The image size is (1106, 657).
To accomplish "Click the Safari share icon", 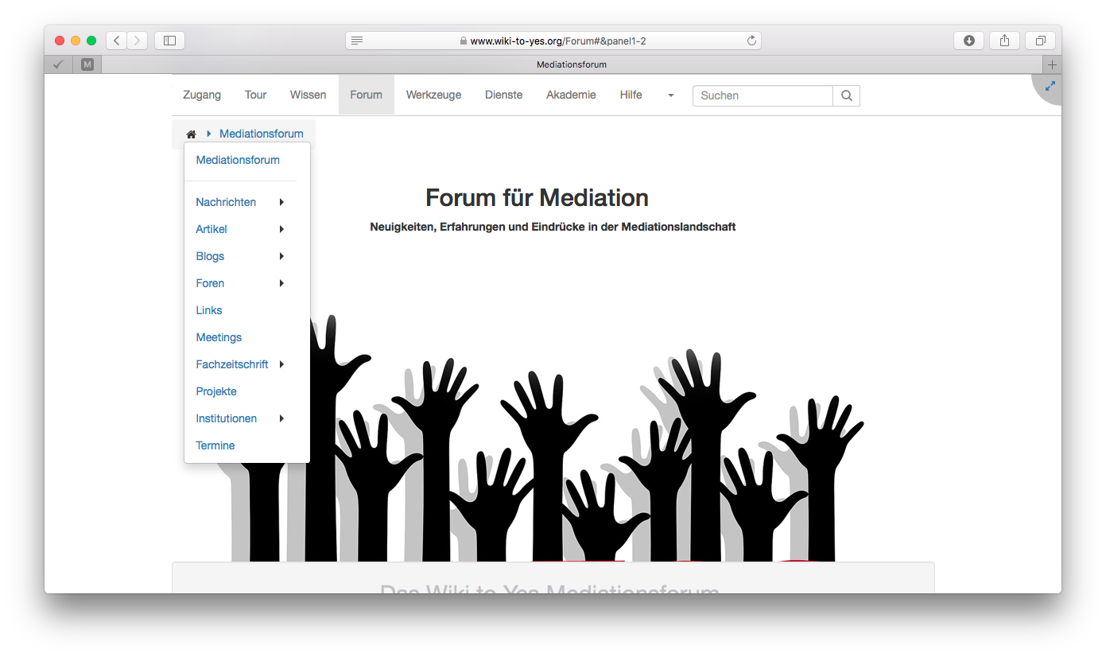I will tap(1004, 41).
